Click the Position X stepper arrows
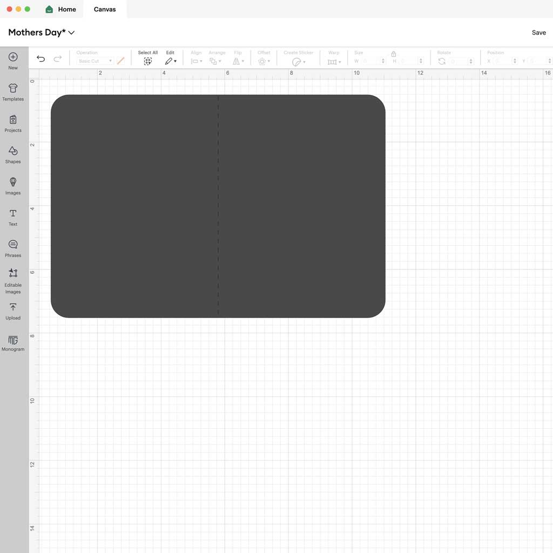 pyautogui.click(x=515, y=62)
